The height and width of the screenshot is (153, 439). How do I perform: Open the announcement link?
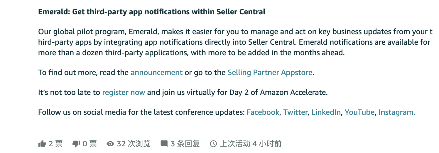156,72
